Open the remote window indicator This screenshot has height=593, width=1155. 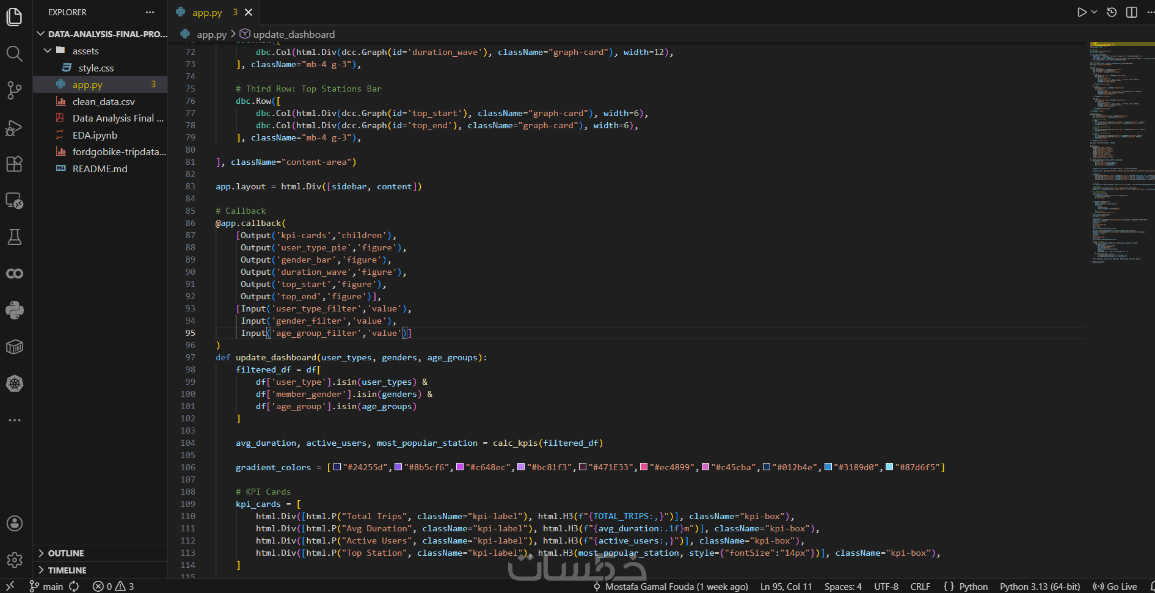click(x=10, y=586)
